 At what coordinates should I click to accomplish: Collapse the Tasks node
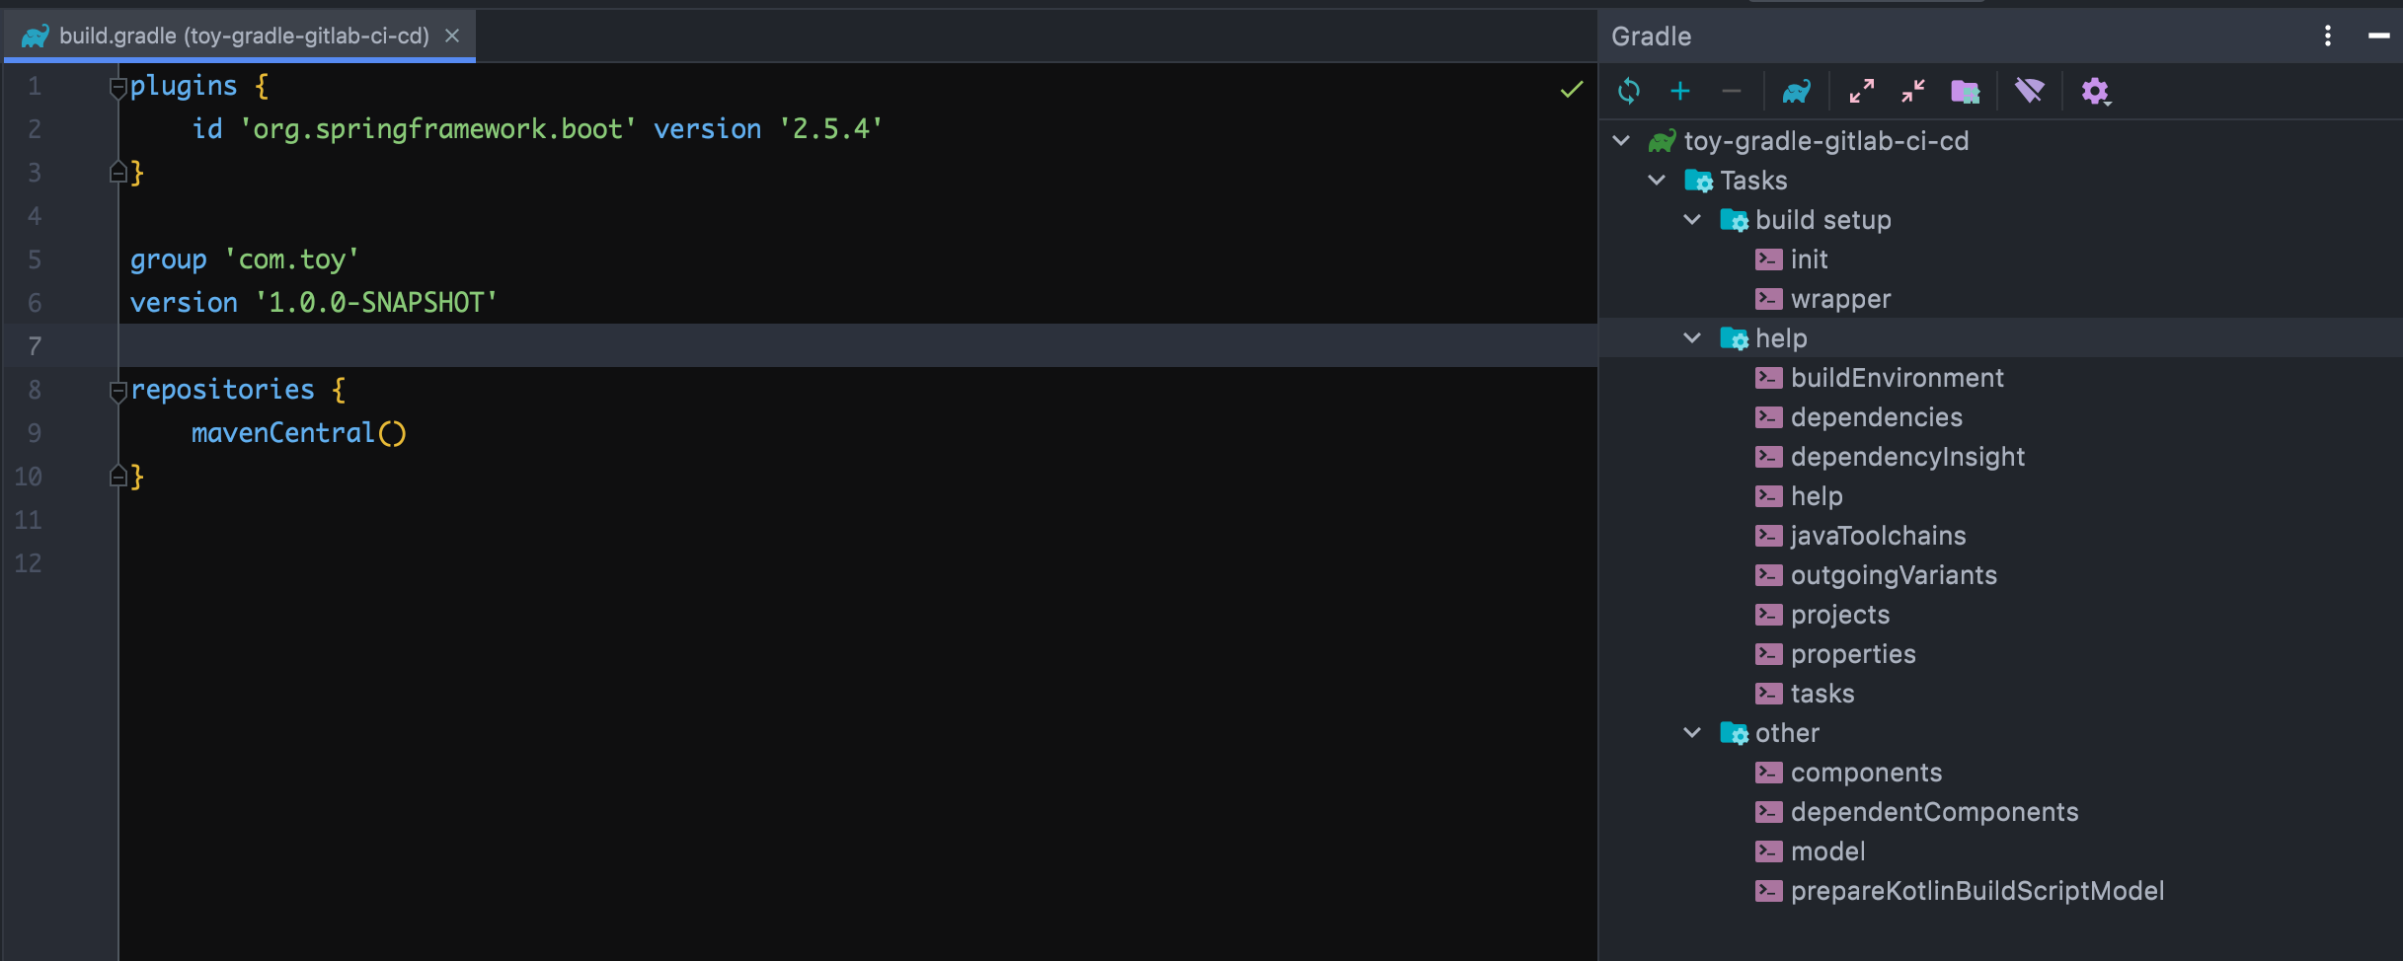(1657, 181)
